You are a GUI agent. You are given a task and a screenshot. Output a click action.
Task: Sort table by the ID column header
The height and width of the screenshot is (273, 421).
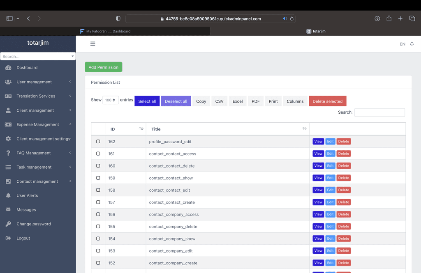(126, 129)
